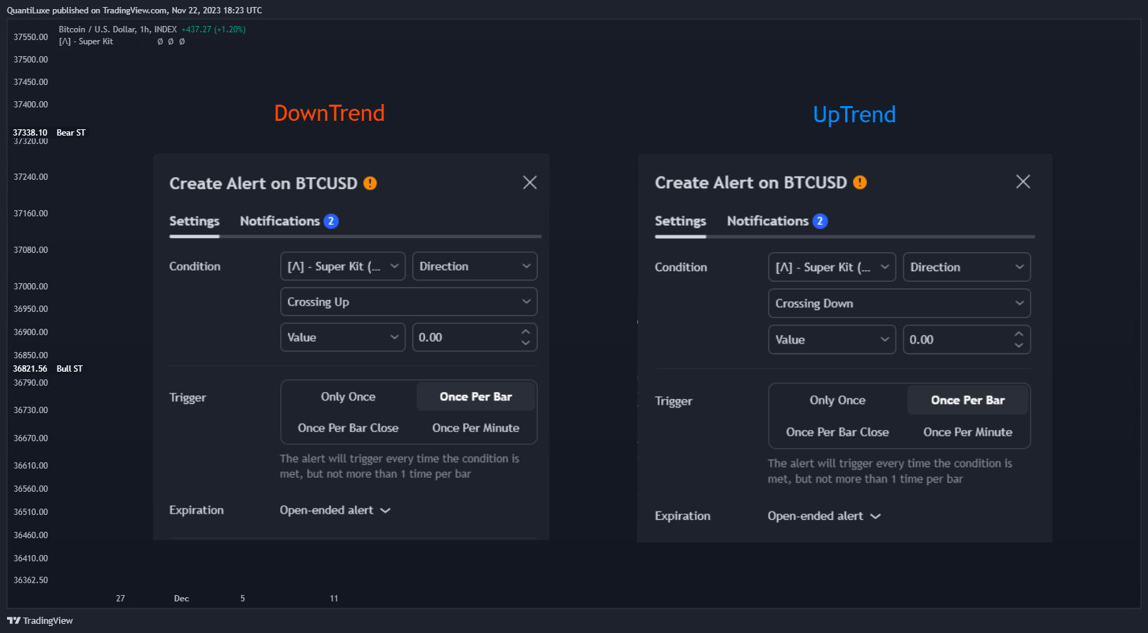Image resolution: width=1148 pixels, height=633 pixels.
Task: Close the UpTrend Create Alert dialog
Action: click(1023, 182)
